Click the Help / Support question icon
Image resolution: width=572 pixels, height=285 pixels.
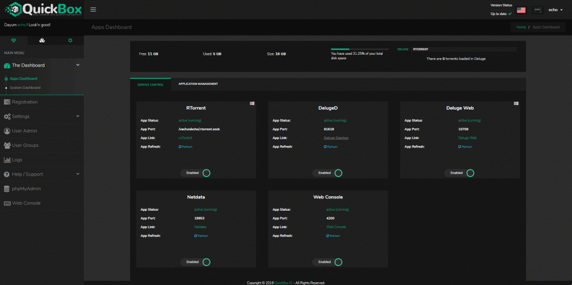click(x=7, y=174)
